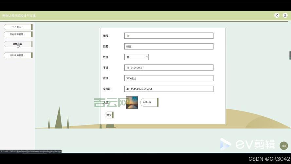Click the 头像 avatar label
Screen dimensions: 291x164
pos(106,103)
